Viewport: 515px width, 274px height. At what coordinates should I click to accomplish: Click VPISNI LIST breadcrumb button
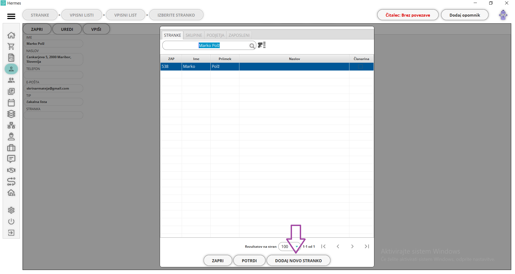(x=126, y=15)
